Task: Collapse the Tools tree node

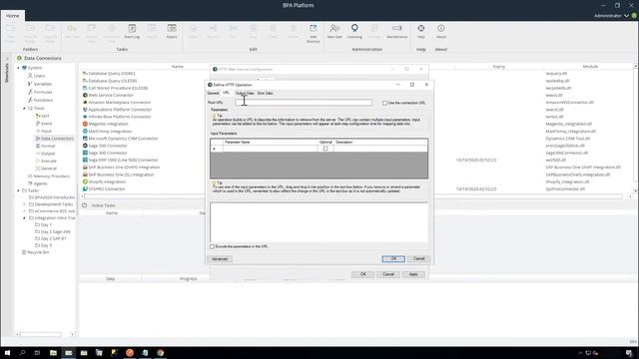Action: point(24,109)
